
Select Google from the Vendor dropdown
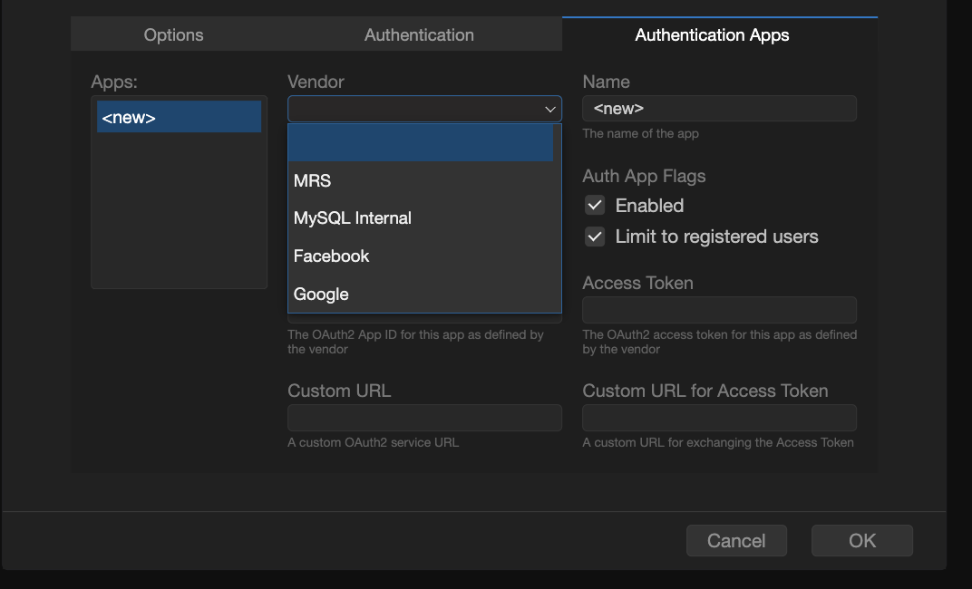[322, 294]
